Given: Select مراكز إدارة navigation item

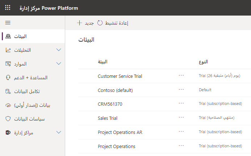Looking at the screenshot, I should tap(33, 132).
